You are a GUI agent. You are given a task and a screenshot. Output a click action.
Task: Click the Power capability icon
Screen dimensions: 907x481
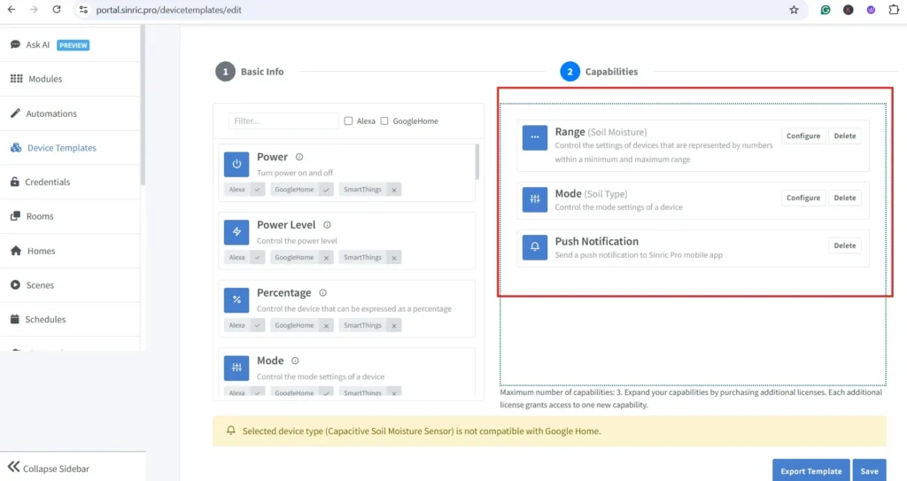(236, 164)
